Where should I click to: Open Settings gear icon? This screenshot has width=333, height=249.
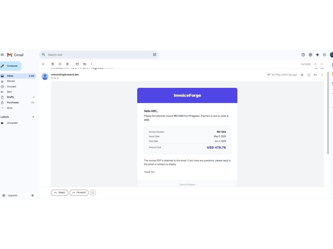(x=310, y=55)
